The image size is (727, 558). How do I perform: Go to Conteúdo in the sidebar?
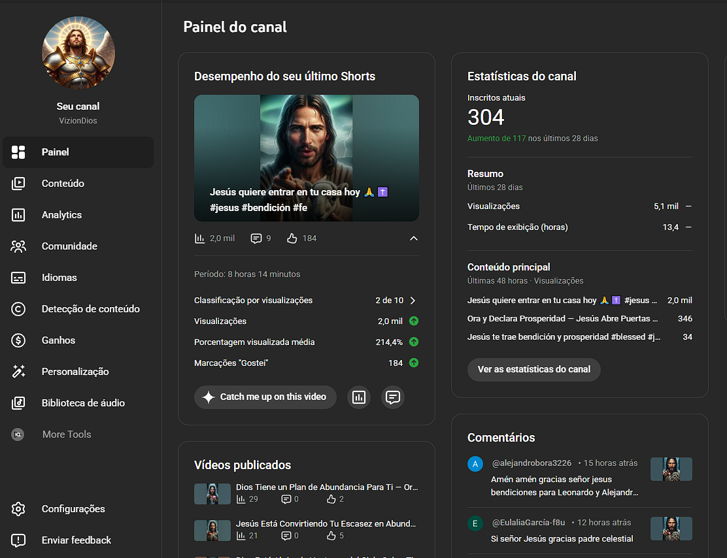pyautogui.click(x=63, y=184)
